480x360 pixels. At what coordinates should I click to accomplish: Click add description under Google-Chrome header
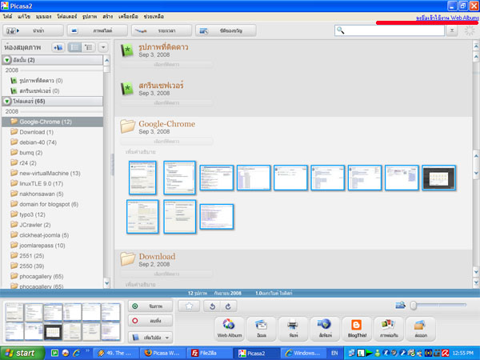click(x=140, y=152)
